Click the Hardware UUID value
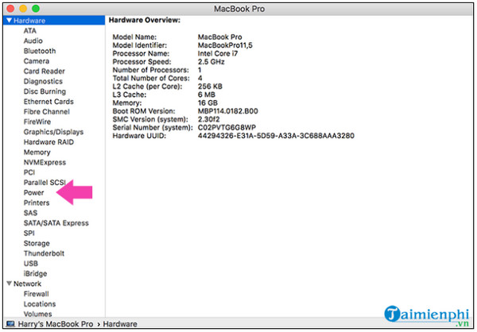Image resolution: width=477 pixels, height=332 pixels. pyautogui.click(x=276, y=136)
